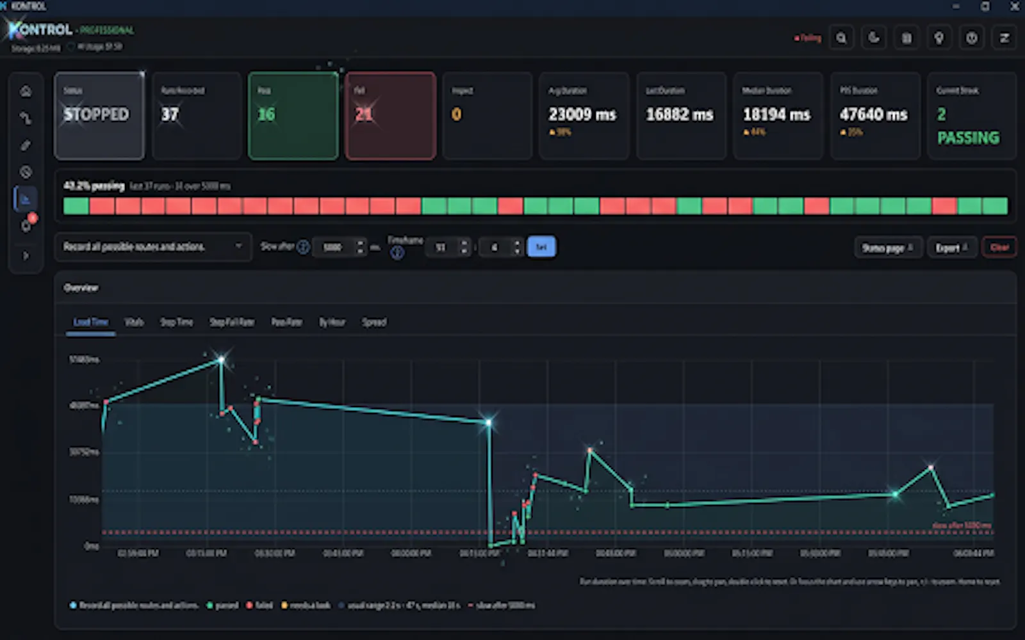Open the clipboard icon in header toolbar

(x=906, y=38)
